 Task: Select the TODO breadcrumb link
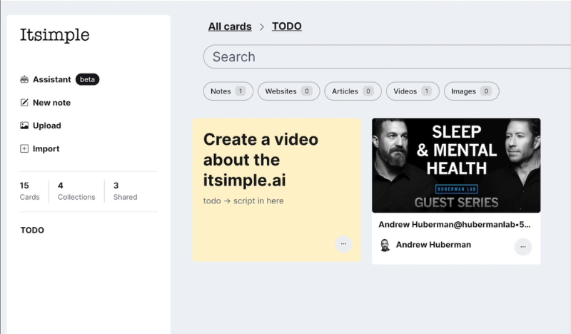click(x=287, y=26)
